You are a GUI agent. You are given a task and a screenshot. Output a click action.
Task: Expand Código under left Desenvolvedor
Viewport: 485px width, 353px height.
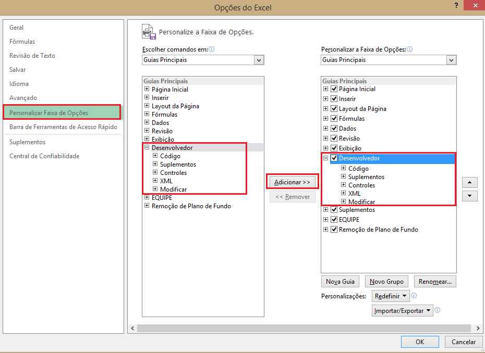click(x=155, y=156)
